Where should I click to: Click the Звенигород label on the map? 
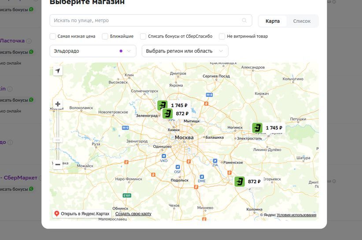[137, 141]
